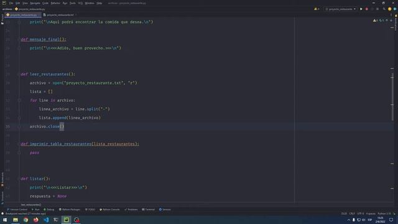
Task: Collapse the for line in archivo fold
Action: pos(19,100)
